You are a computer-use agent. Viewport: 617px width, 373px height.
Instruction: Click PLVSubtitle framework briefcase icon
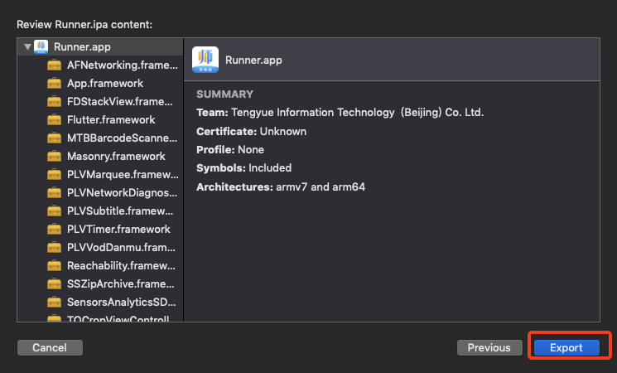54,211
